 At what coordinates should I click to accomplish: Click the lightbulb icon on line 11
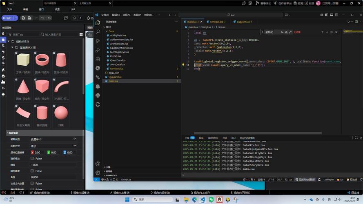(183, 65)
